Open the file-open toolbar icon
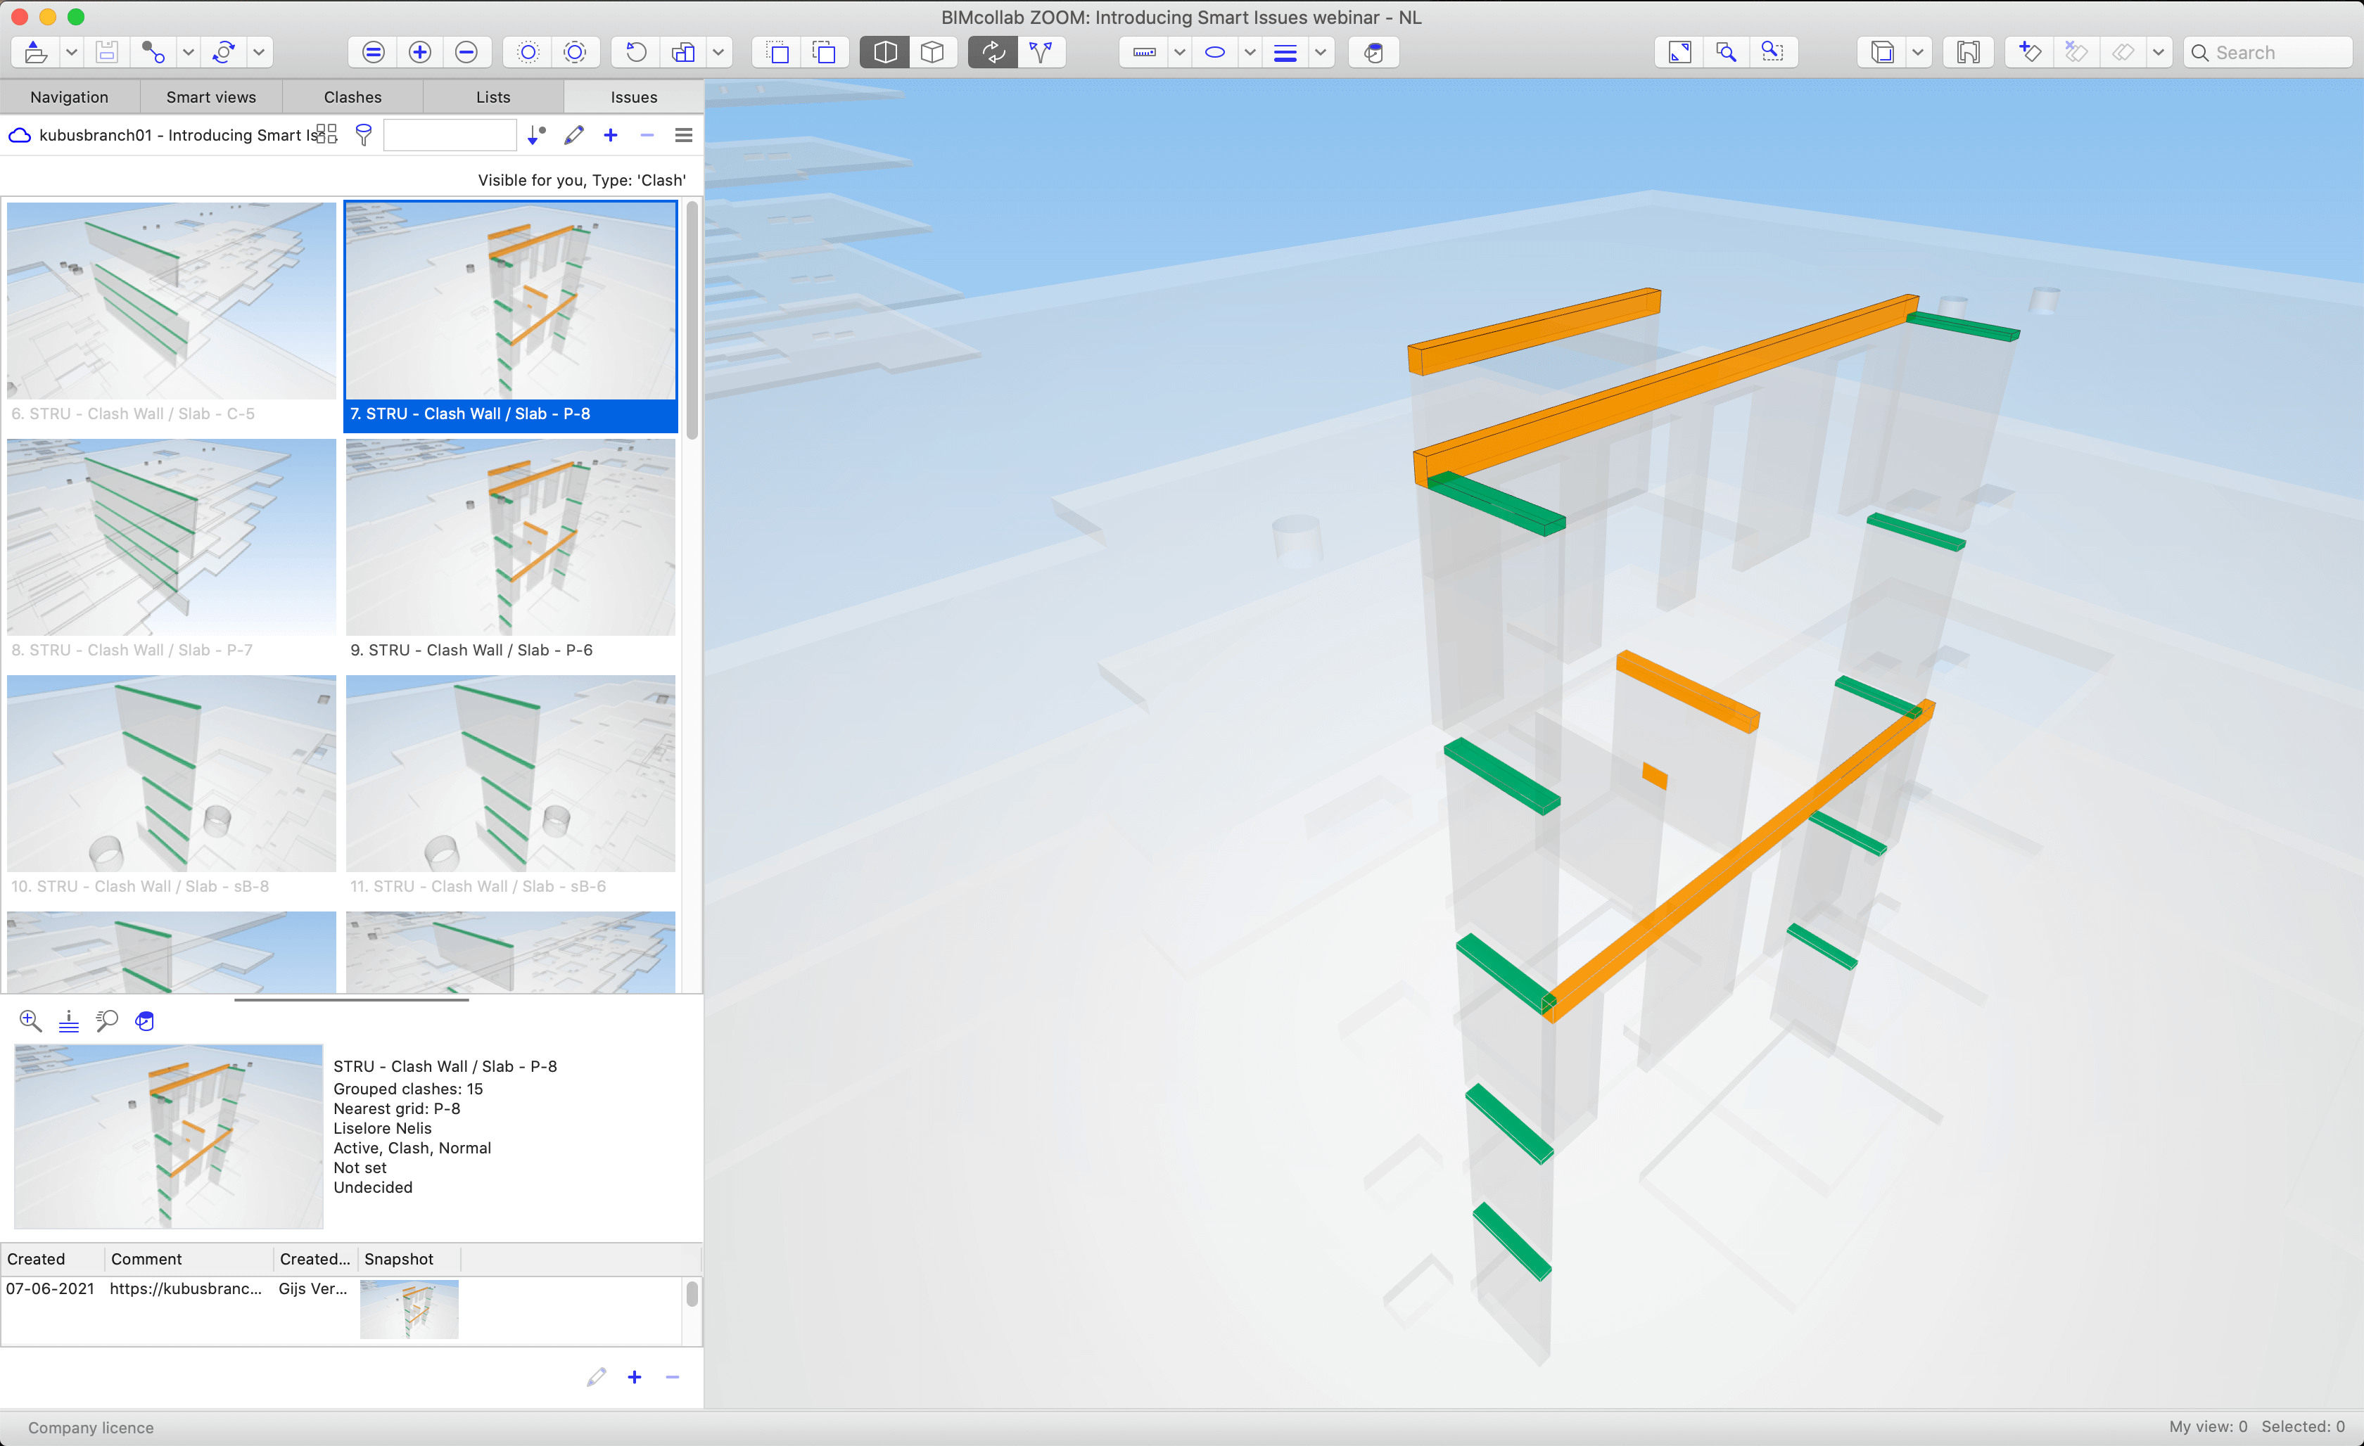Viewport: 2364px width, 1446px height. (x=35, y=52)
